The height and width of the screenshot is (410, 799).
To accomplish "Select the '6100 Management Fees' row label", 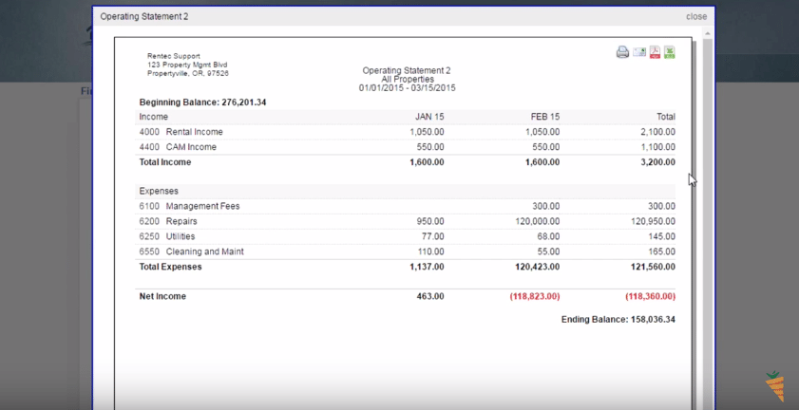I will tap(190, 206).
